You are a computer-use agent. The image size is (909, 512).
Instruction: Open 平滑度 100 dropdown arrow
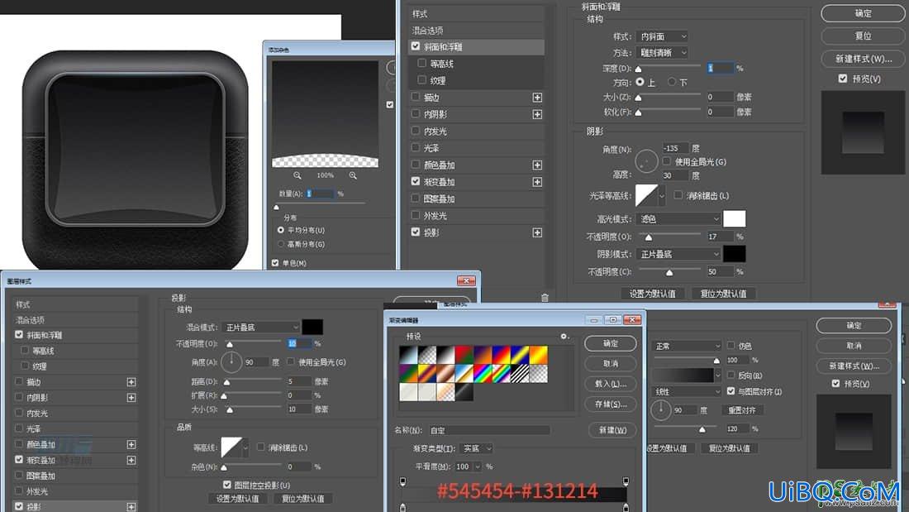click(478, 467)
